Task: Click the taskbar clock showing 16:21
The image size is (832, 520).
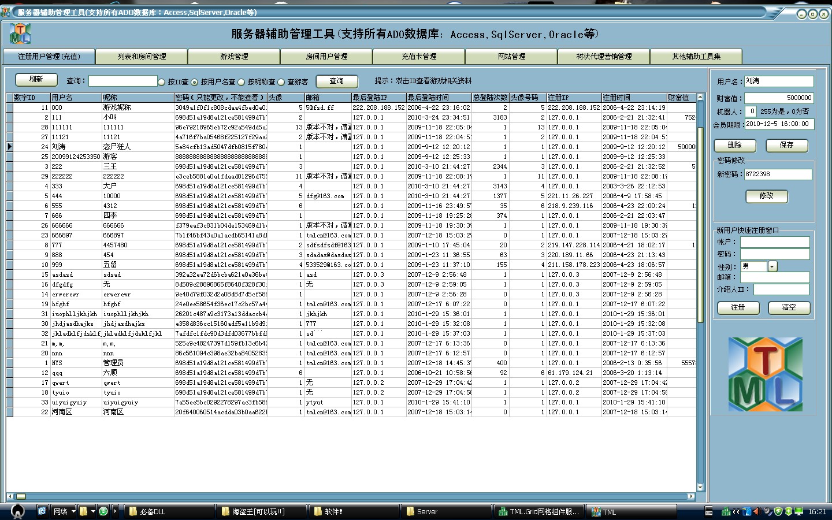Action: (817, 512)
